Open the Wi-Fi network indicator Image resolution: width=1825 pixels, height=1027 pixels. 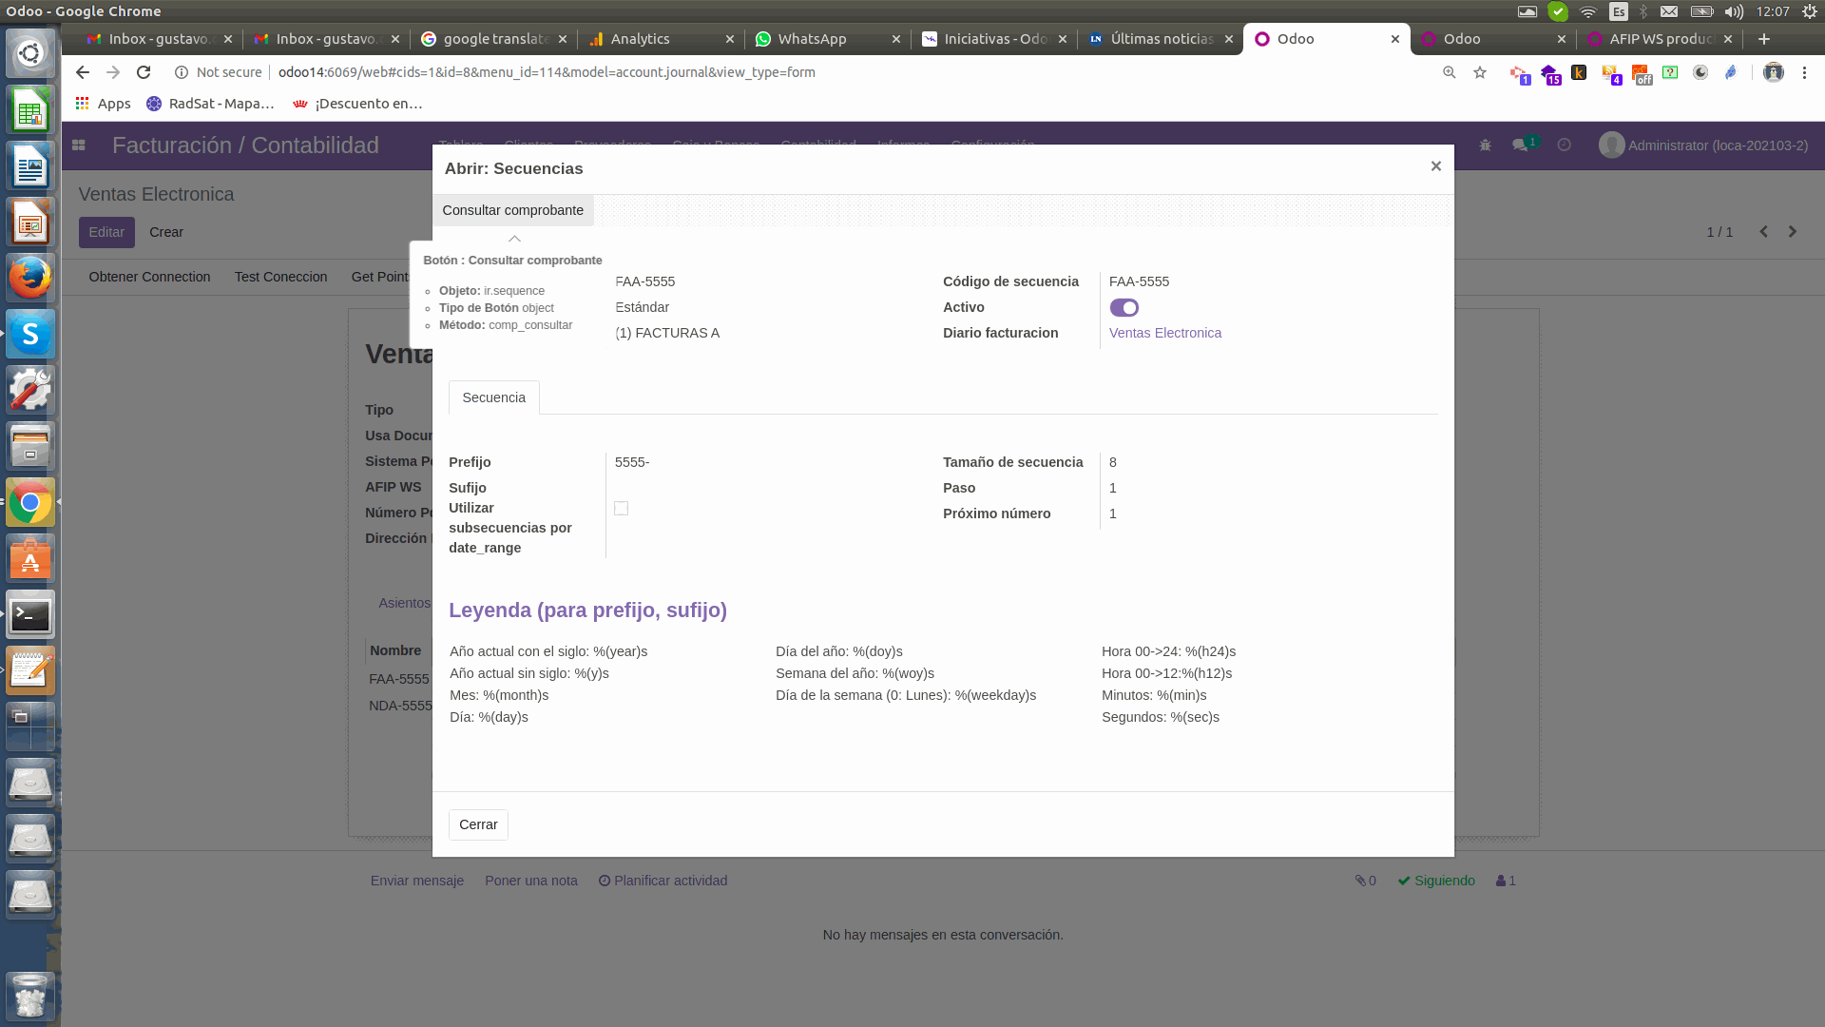click(x=1588, y=11)
